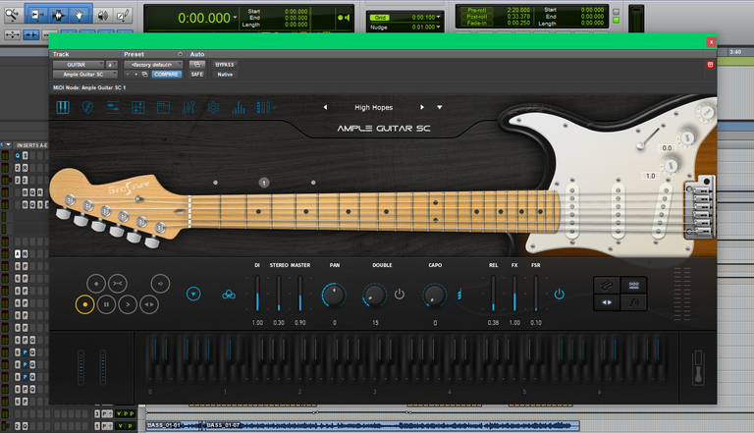Click the riffer merge arrows button
This screenshot has width=754, height=433.
pyautogui.click(x=118, y=284)
